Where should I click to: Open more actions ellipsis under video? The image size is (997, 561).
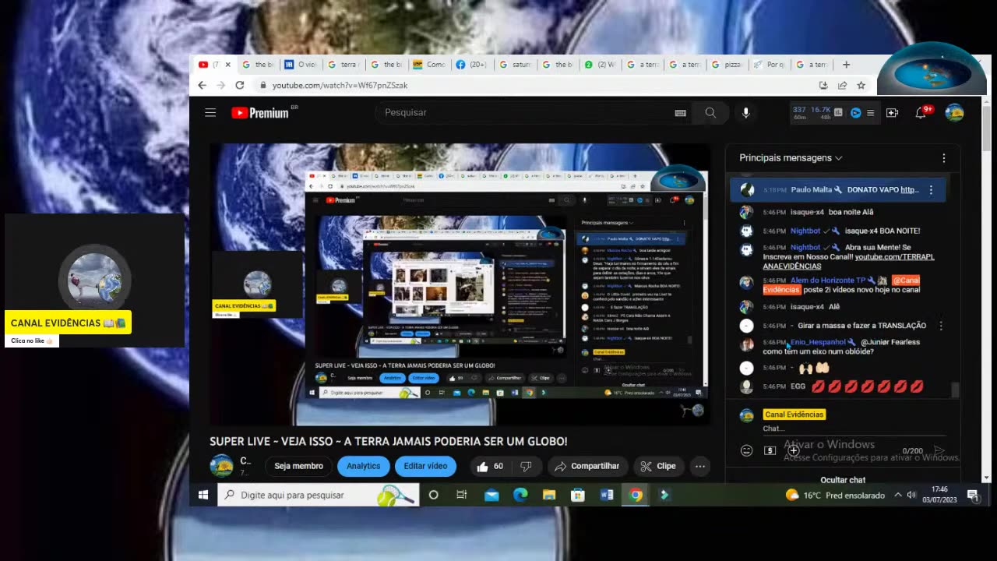pos(700,467)
